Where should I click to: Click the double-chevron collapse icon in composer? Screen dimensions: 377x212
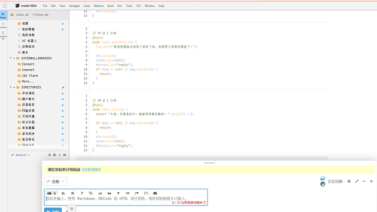coord(349,181)
